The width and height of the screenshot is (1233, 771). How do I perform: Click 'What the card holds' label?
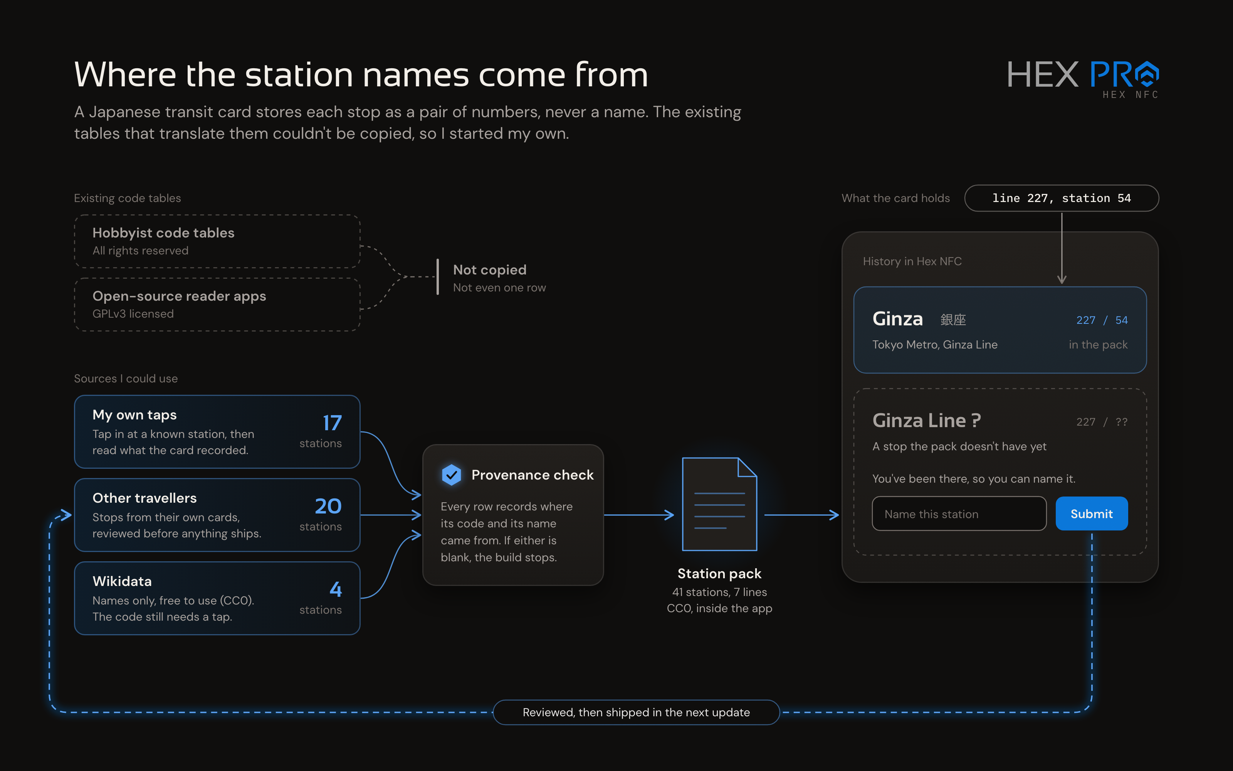[895, 198]
